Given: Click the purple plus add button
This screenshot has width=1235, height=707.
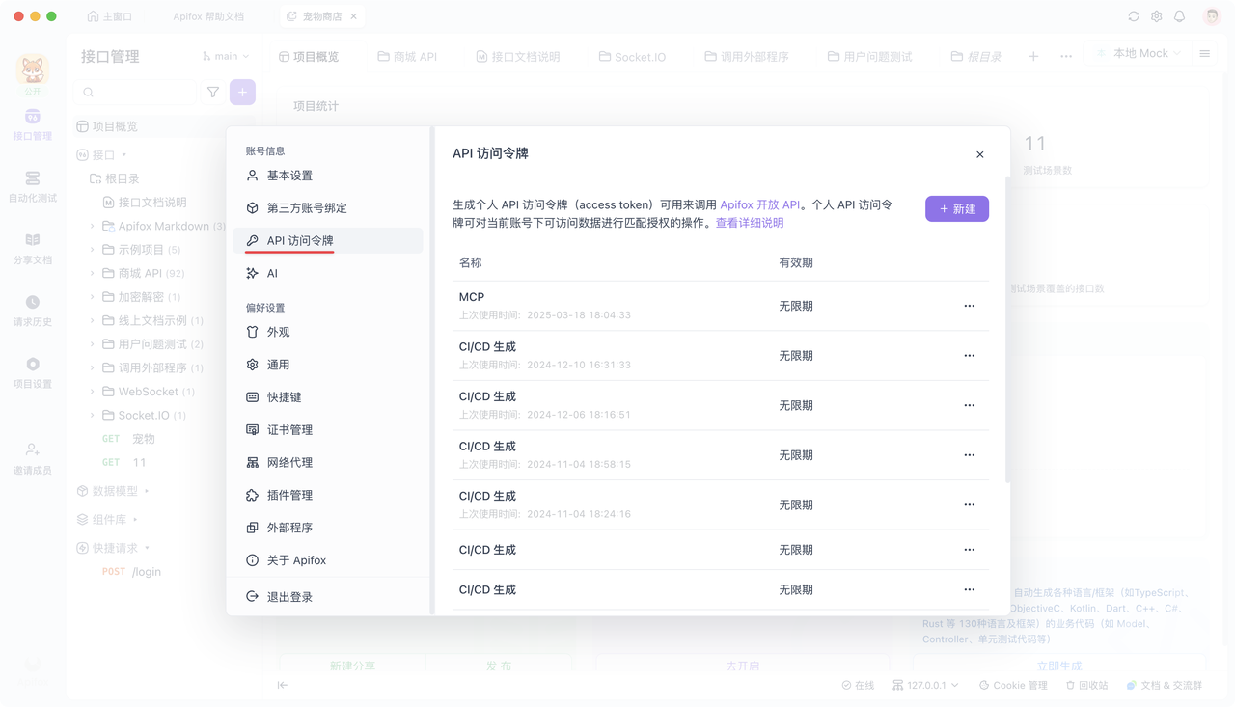Looking at the screenshot, I should [x=242, y=93].
